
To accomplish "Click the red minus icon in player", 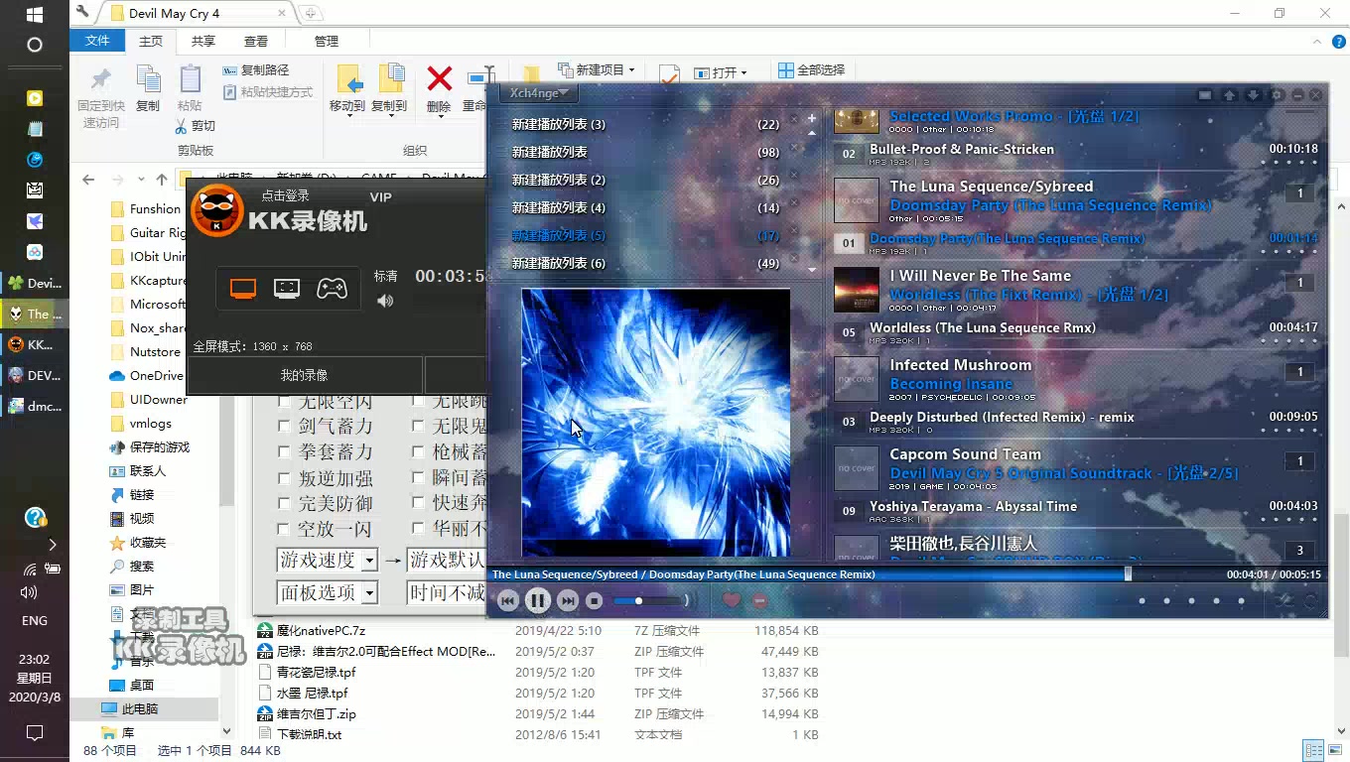I will click(x=759, y=600).
